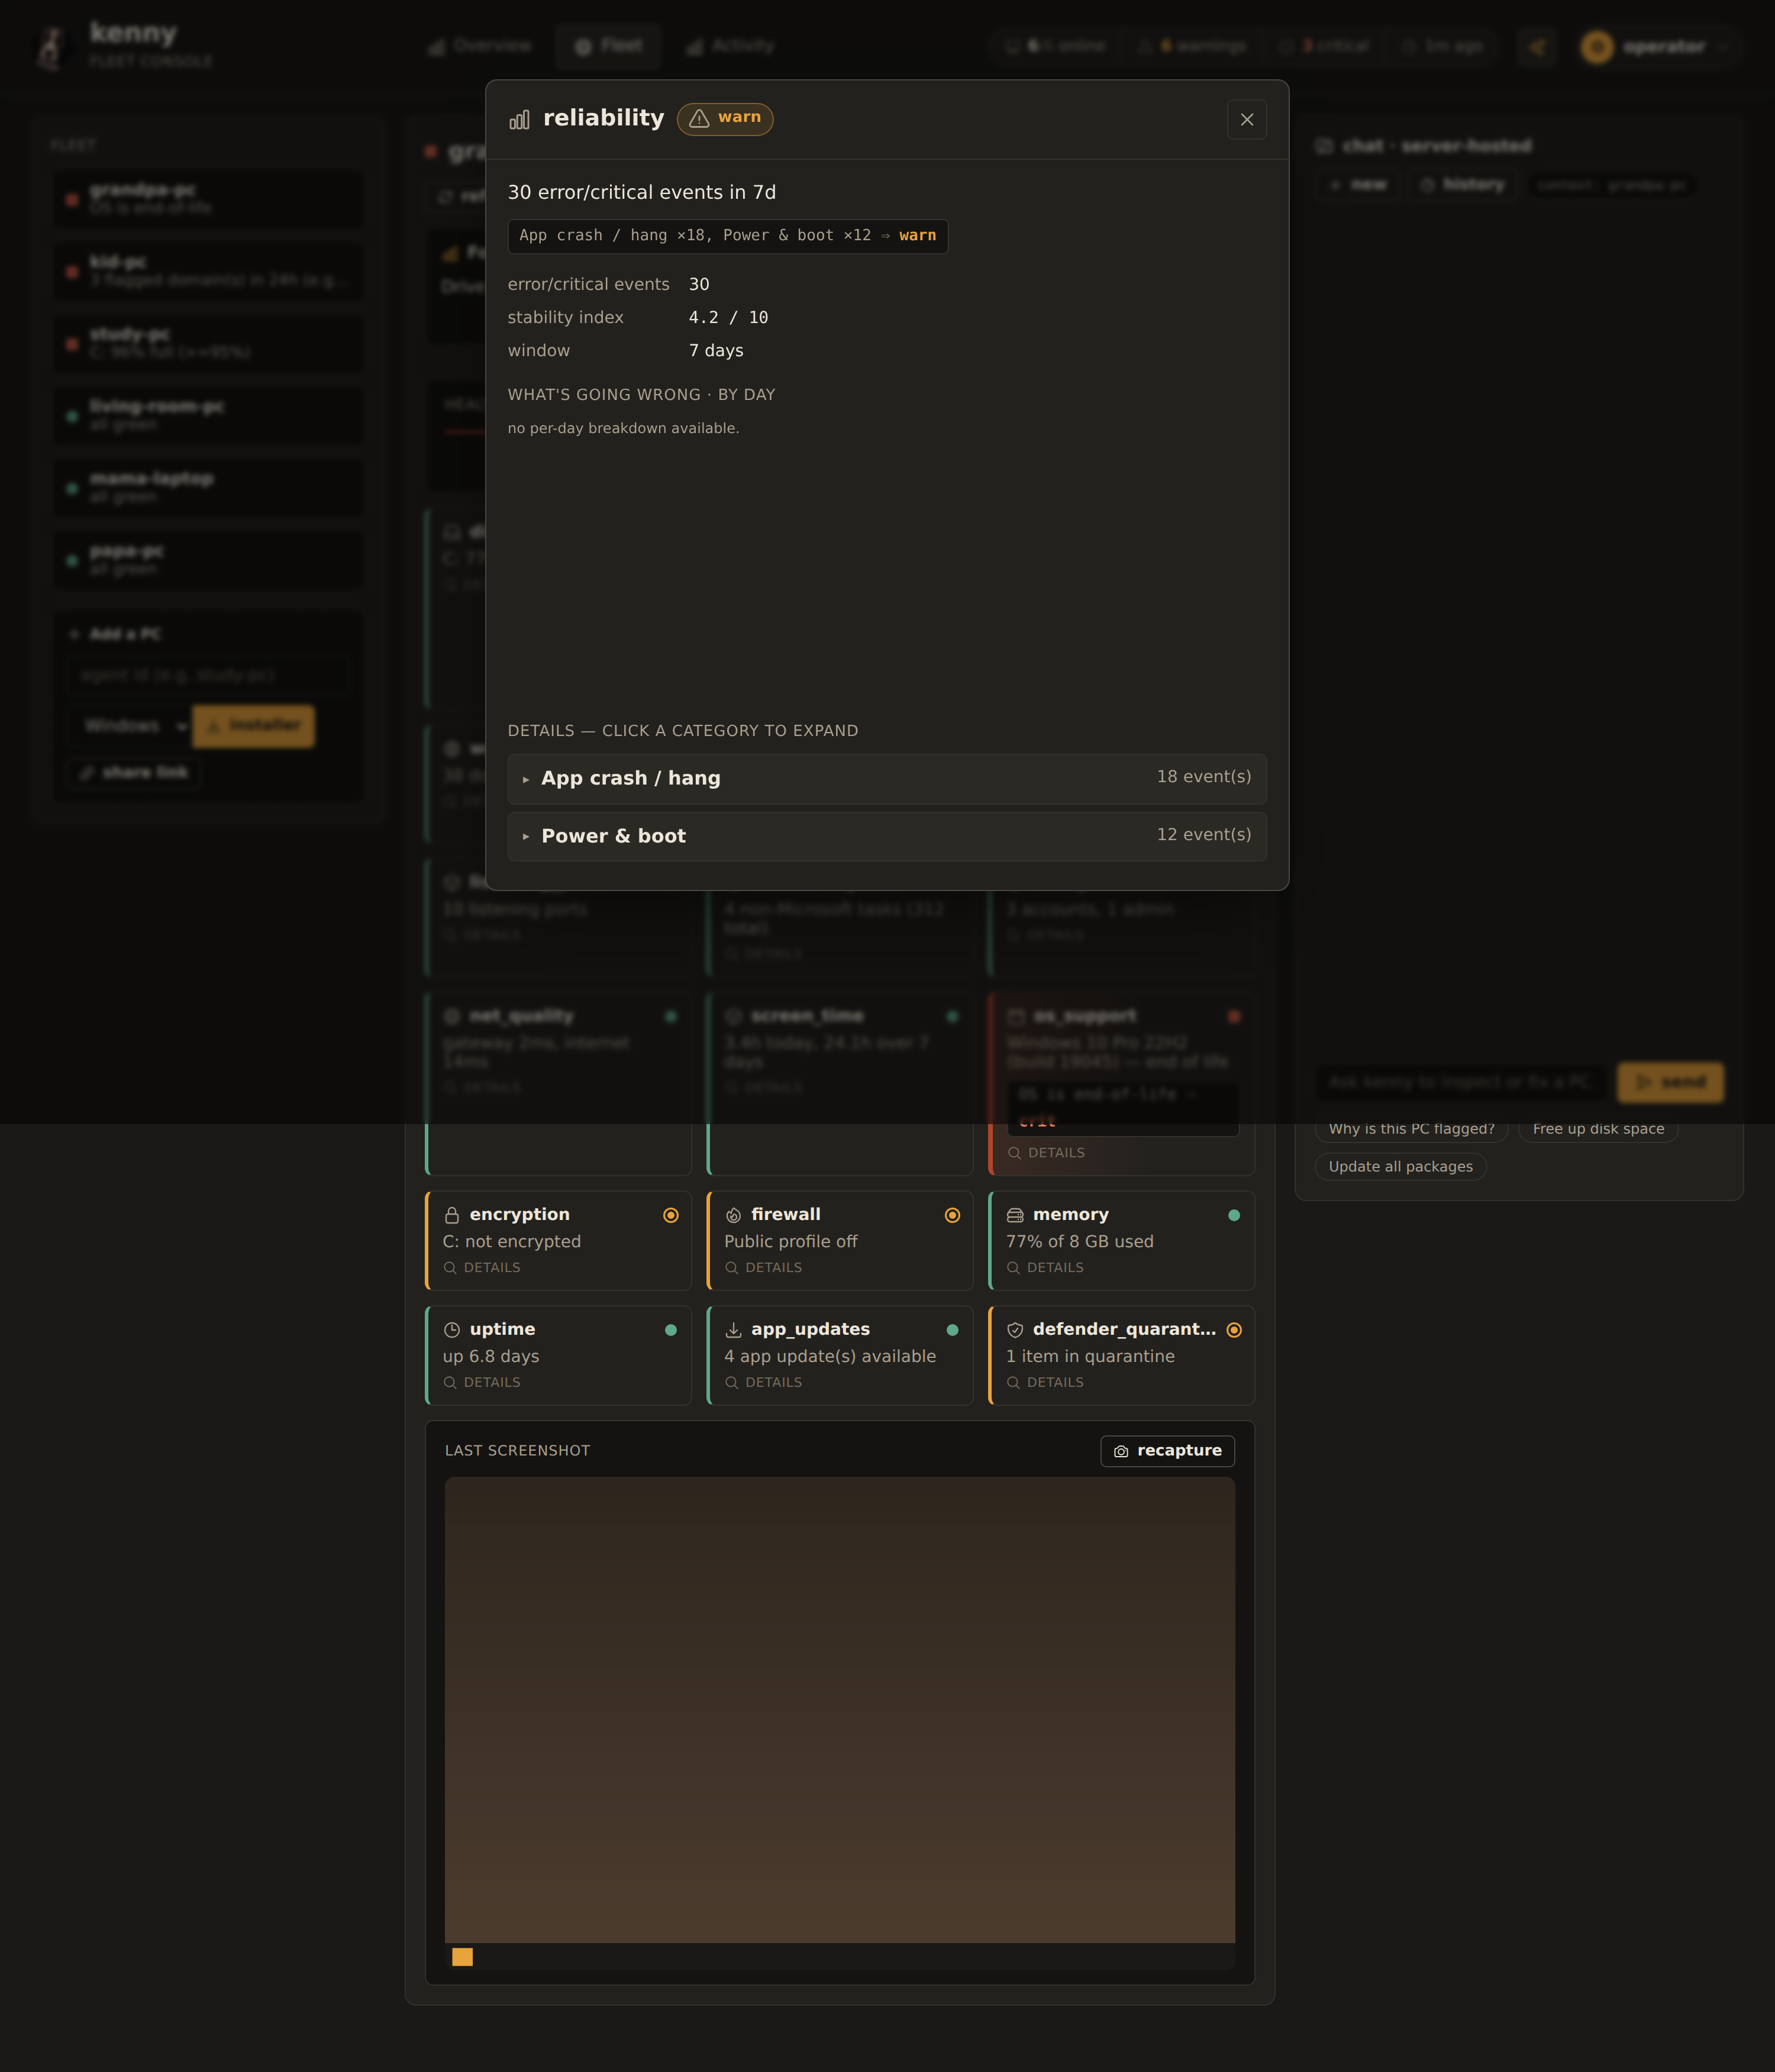Open DETAILS on the uptime card

pyautogui.click(x=482, y=1382)
